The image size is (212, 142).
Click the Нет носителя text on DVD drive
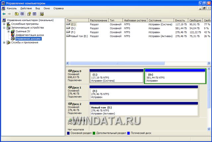pyautogui.click(x=76, y=129)
